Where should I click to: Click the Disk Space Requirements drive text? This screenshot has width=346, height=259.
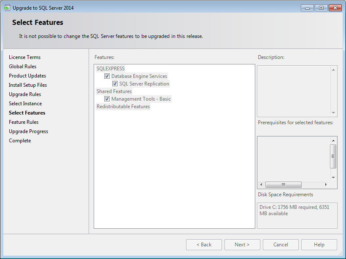tap(295, 210)
